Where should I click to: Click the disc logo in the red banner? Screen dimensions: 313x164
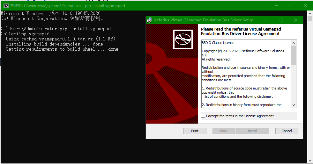point(183,39)
